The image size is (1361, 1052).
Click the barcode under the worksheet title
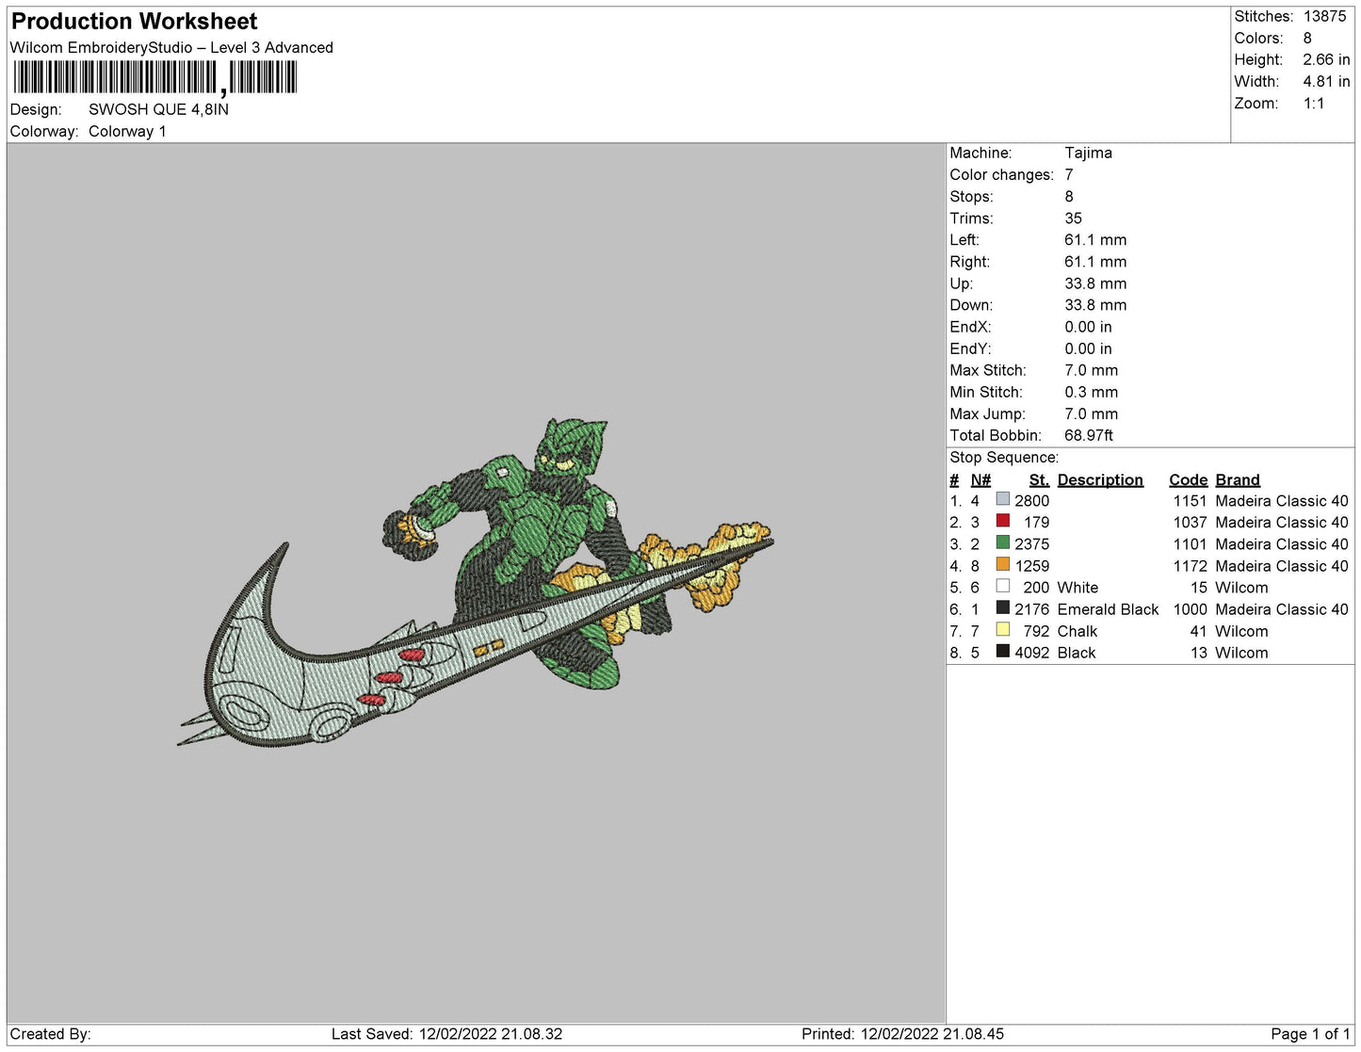(x=155, y=77)
